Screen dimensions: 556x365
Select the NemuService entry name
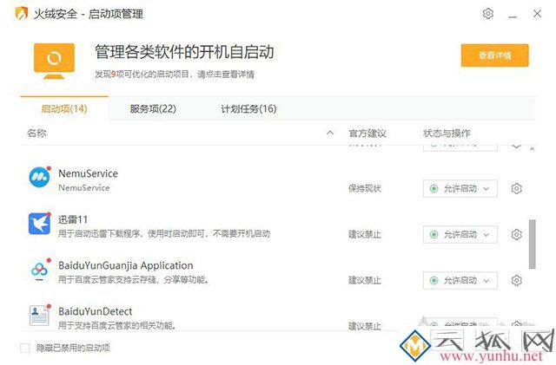coord(88,173)
